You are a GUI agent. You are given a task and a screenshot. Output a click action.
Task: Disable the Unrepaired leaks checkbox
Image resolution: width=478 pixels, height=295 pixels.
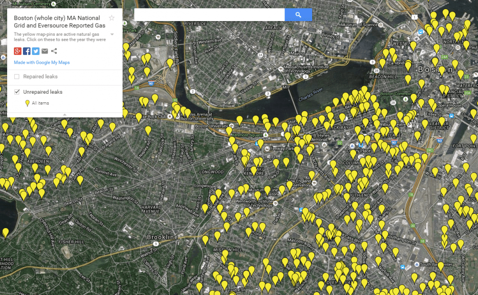pos(17,91)
